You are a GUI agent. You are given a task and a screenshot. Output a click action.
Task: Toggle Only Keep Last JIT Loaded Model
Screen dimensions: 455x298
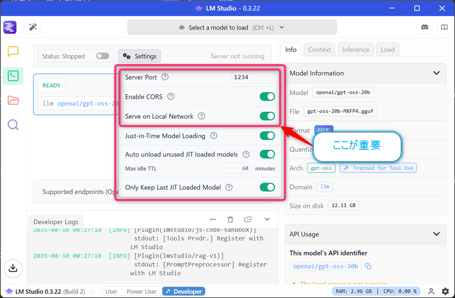(x=267, y=187)
